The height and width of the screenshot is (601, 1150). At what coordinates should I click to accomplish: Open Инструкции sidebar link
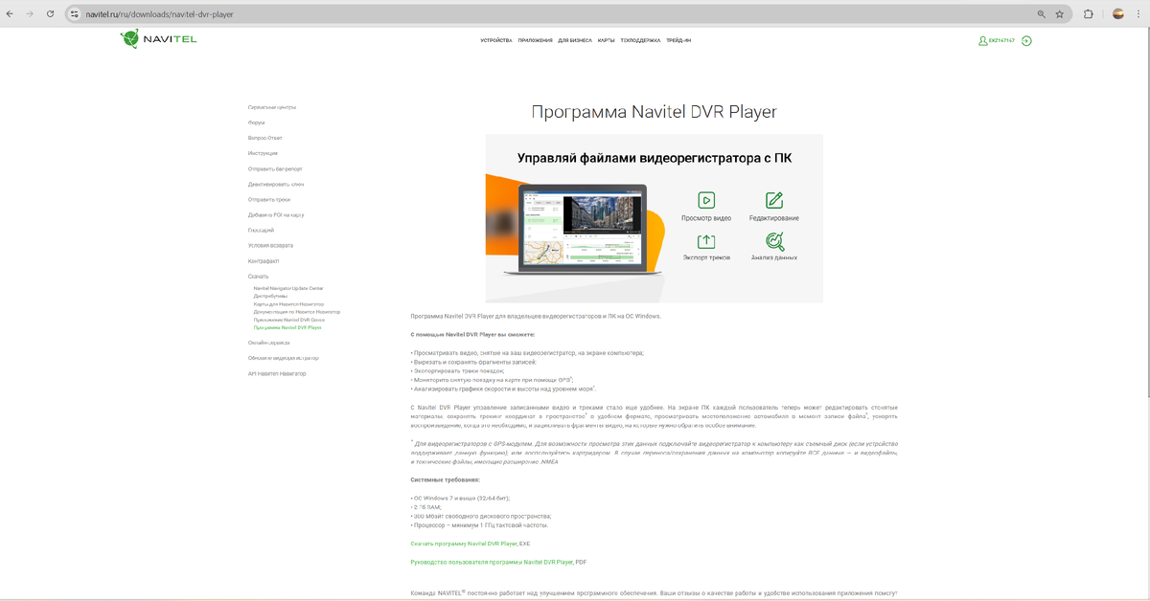click(x=263, y=153)
